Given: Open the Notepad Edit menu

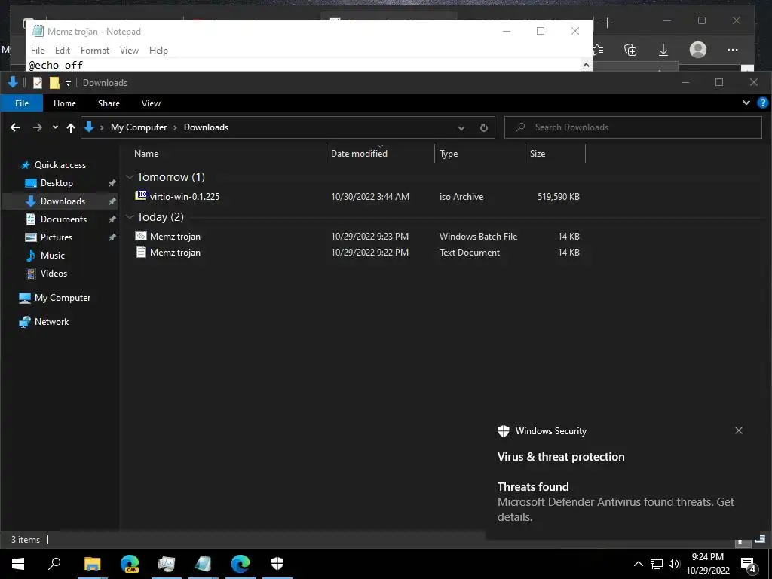Looking at the screenshot, I should click(x=62, y=51).
